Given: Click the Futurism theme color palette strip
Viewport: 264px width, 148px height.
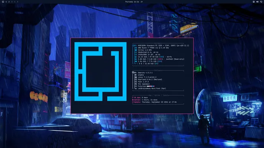Looking at the screenshot, I should click(151, 86).
